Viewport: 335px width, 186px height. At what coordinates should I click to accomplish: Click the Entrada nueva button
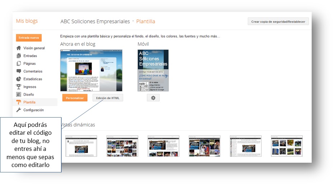(29, 38)
